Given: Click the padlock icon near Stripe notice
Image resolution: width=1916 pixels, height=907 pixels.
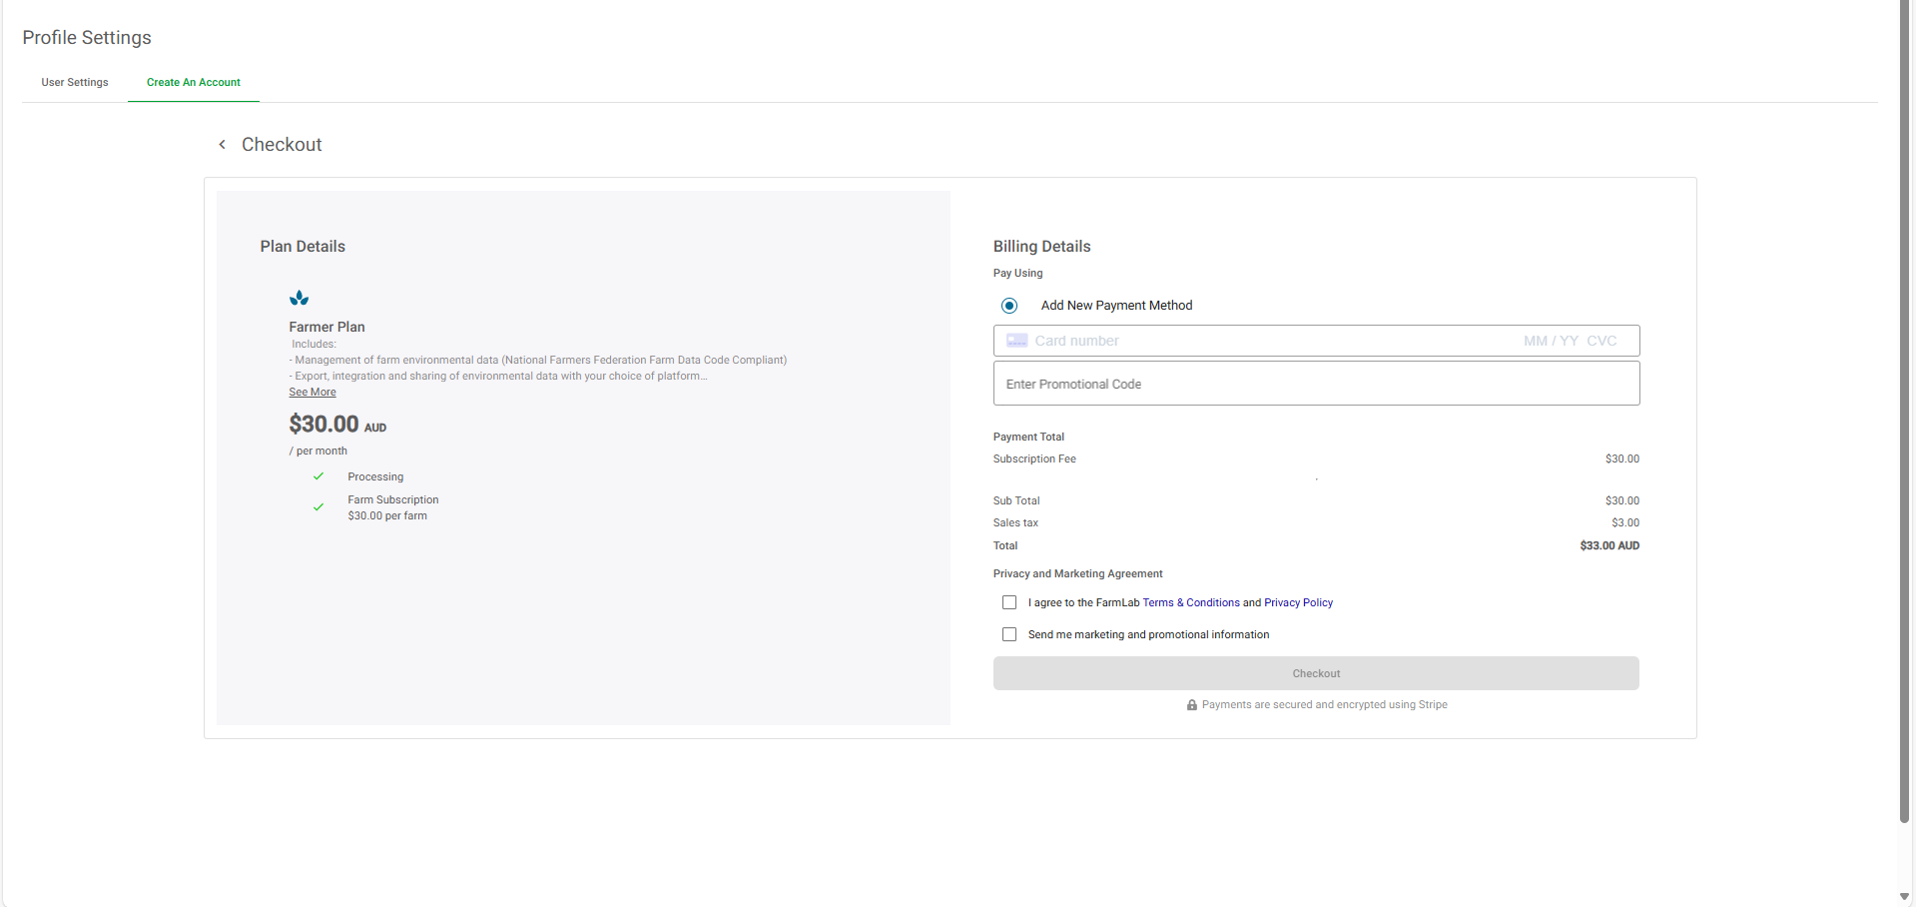Looking at the screenshot, I should coord(1191,705).
